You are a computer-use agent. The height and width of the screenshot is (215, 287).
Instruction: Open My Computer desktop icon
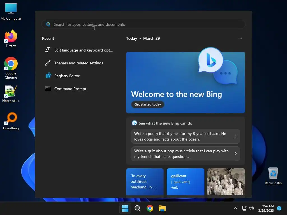(x=11, y=12)
